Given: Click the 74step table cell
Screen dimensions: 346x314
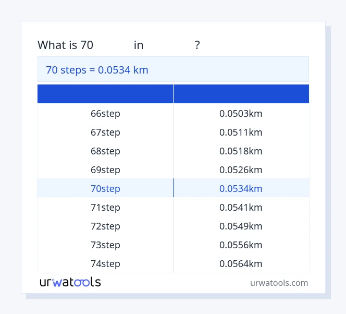Looking at the screenshot, I should coord(105,264).
